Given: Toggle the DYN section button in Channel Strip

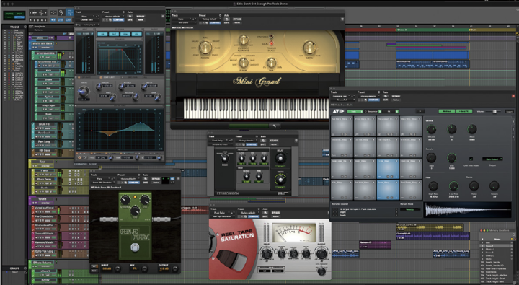Looking at the screenshot, I should (x=125, y=34).
